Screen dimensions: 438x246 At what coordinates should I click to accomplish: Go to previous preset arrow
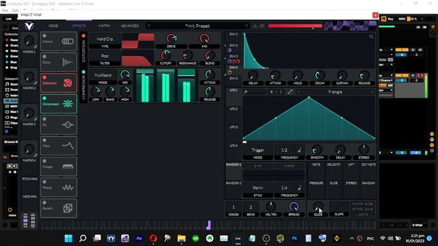149,26
